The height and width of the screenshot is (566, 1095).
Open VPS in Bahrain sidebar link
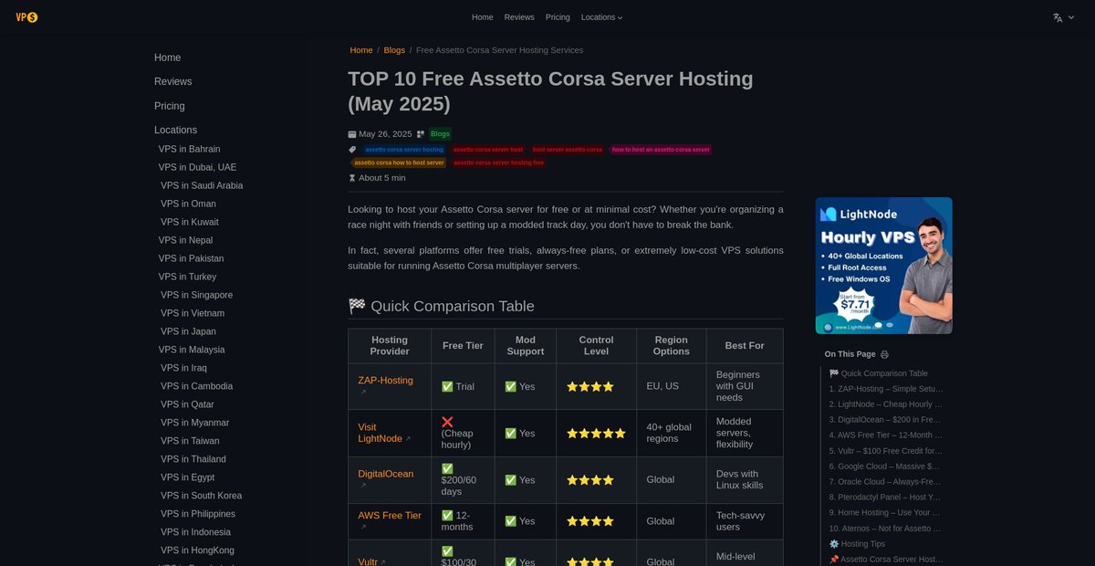click(189, 149)
